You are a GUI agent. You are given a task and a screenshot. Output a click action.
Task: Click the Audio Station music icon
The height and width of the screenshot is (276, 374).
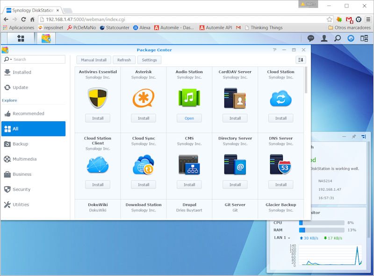pyautogui.click(x=189, y=98)
